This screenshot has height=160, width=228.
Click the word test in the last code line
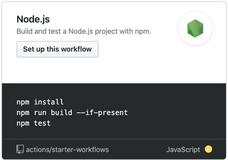tap(42, 123)
